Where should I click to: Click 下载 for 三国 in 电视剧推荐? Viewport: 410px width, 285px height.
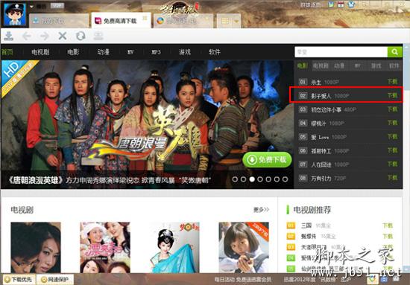pyautogui.click(x=388, y=225)
